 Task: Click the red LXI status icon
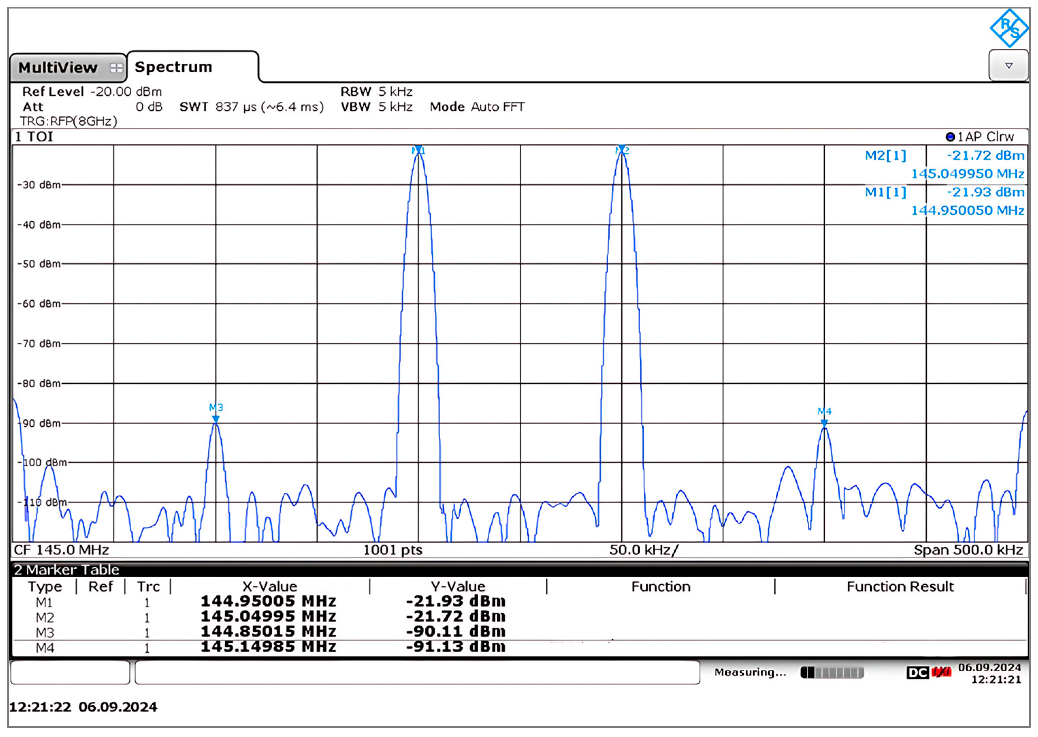[x=941, y=672]
